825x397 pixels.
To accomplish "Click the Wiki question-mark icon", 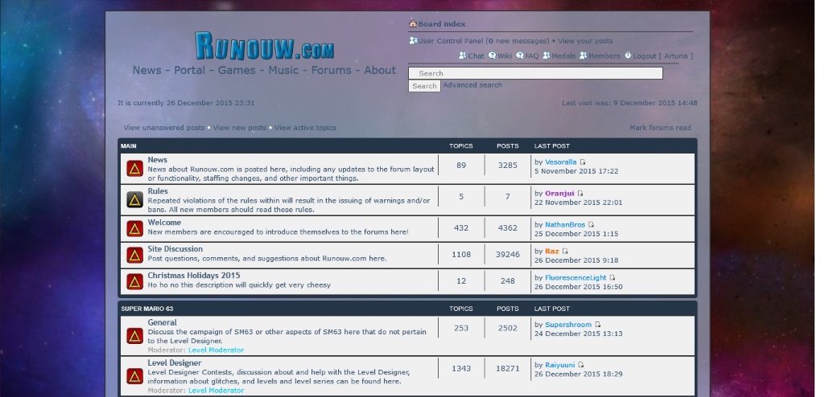I will (x=492, y=56).
